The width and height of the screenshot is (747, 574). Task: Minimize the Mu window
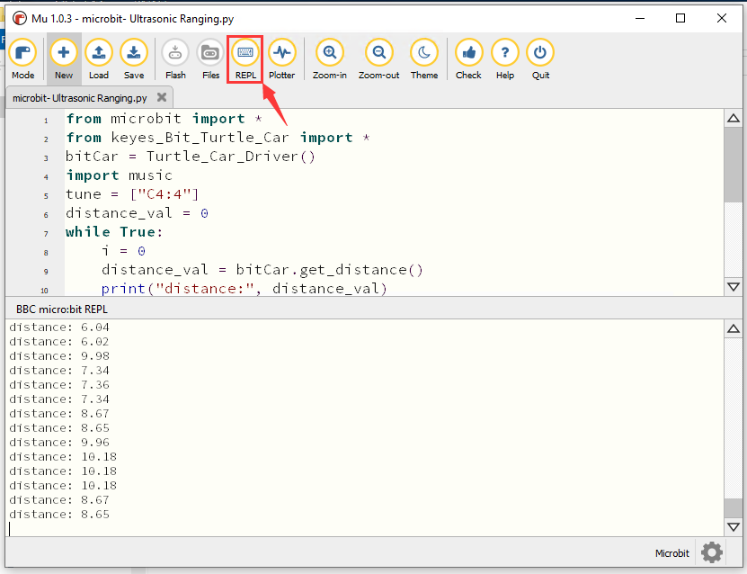(640, 19)
